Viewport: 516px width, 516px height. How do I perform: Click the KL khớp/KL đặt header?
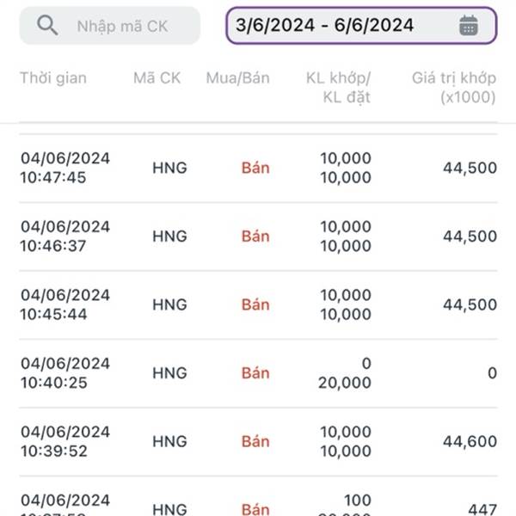[338, 88]
